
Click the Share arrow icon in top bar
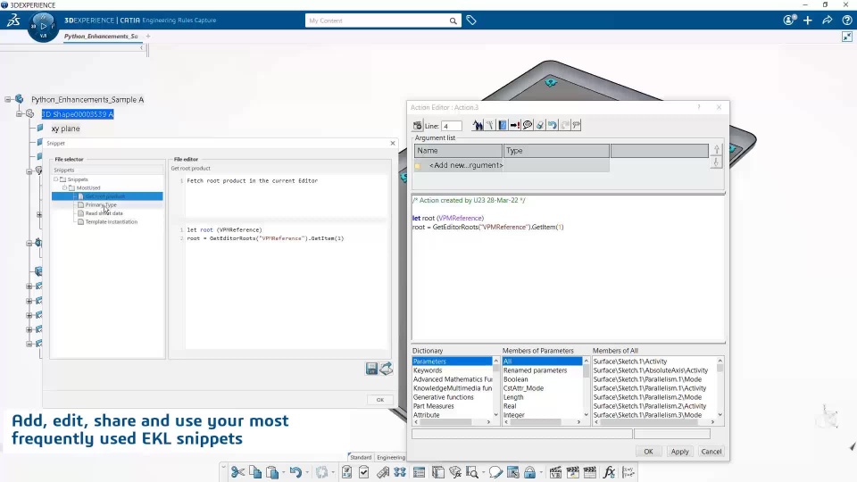pyautogui.click(x=828, y=21)
